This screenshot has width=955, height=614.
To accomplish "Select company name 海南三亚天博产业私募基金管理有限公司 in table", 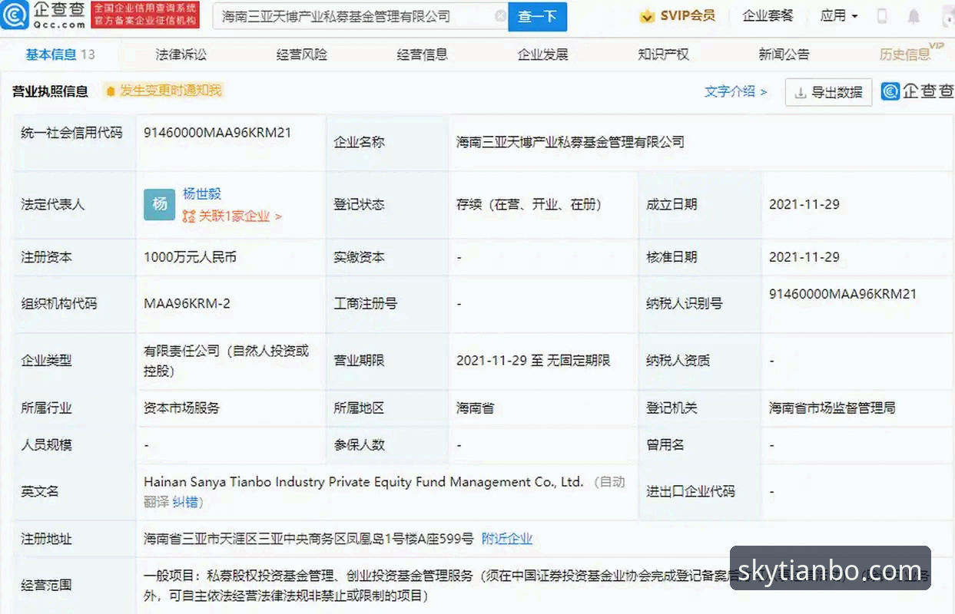I will 570,142.
